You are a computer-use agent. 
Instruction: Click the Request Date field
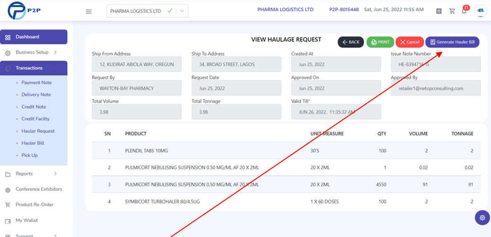click(236, 88)
